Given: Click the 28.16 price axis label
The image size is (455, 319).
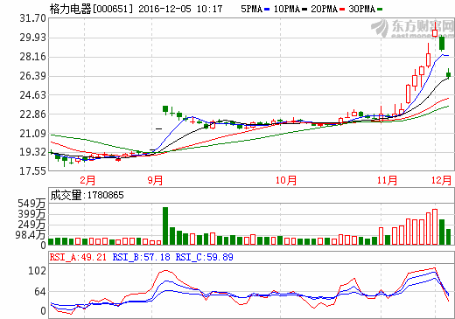Looking at the screenshot, I should click(x=32, y=57).
